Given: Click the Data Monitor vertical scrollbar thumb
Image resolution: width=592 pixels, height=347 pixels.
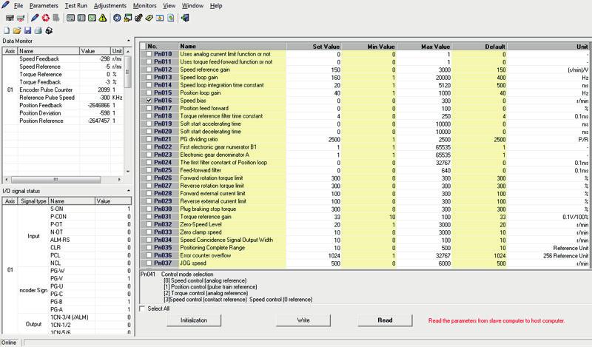Looking at the screenshot, I should pos(128,72).
